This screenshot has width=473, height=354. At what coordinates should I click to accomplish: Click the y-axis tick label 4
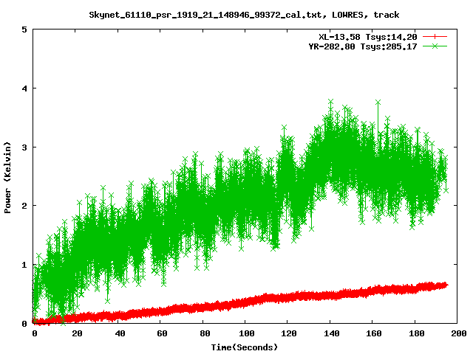click(25, 88)
